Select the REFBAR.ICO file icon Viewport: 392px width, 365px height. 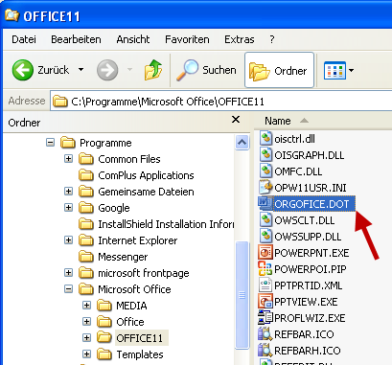(x=265, y=334)
